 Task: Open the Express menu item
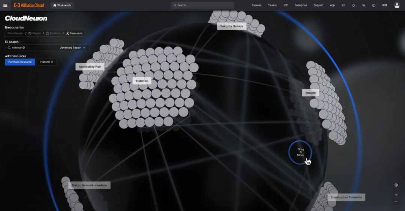256,5
